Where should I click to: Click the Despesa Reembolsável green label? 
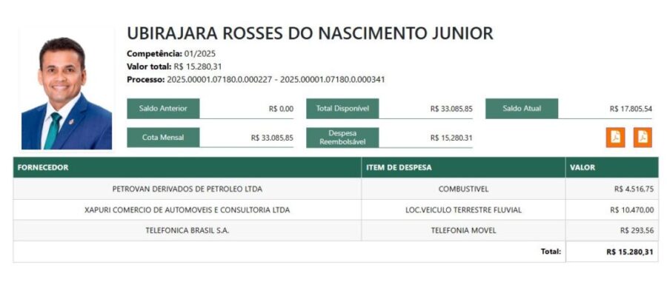[x=342, y=137]
